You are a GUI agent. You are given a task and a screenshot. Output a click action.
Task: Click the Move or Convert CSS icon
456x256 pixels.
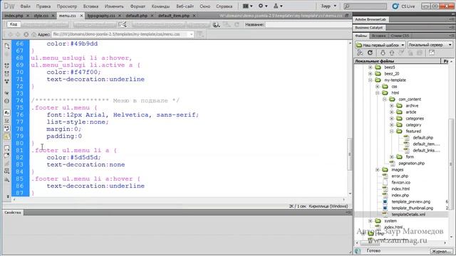click(x=6, y=180)
